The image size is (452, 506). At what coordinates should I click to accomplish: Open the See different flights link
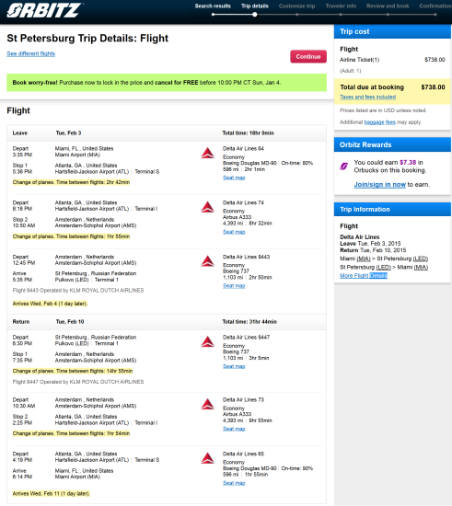coord(31,53)
